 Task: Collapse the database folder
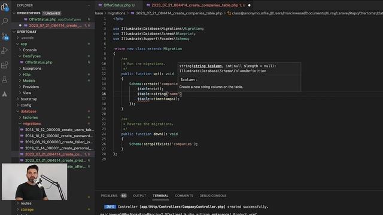(18, 112)
